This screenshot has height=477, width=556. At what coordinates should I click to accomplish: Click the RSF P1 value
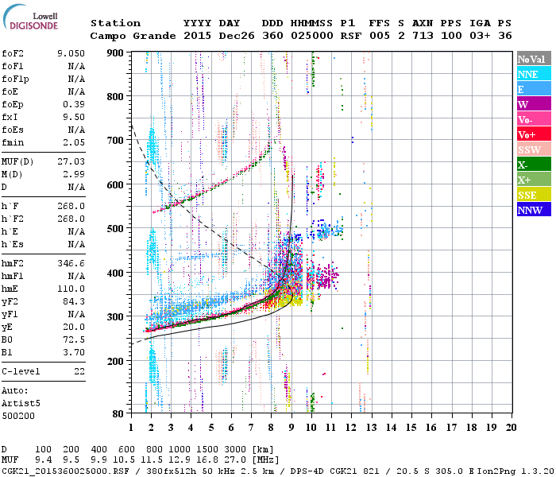tap(351, 36)
